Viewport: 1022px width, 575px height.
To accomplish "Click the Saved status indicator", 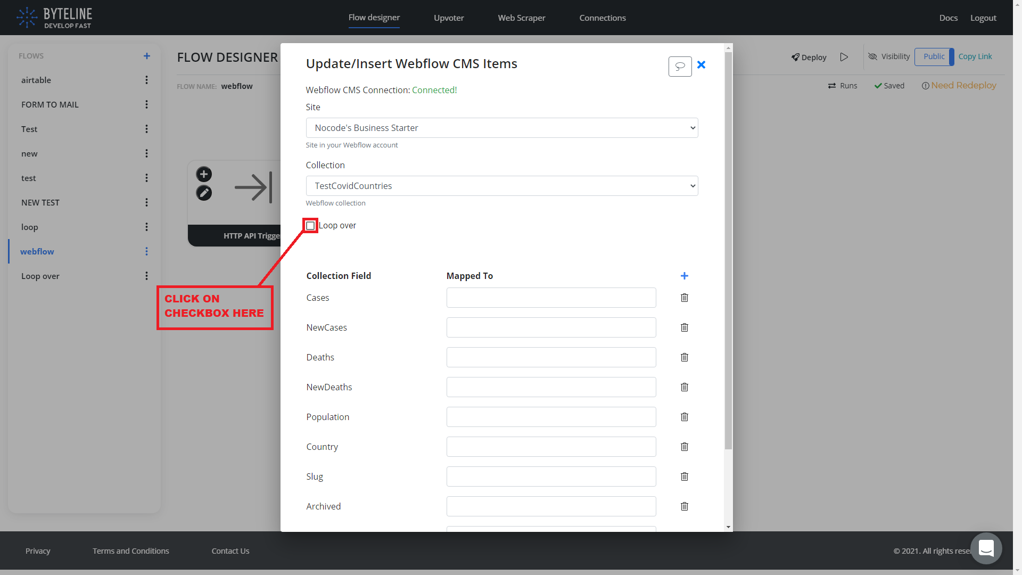I will point(889,86).
